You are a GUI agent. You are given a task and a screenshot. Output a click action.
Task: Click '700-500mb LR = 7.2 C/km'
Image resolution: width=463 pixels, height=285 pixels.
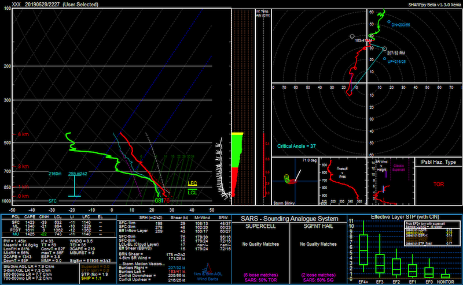[x=27, y=278]
